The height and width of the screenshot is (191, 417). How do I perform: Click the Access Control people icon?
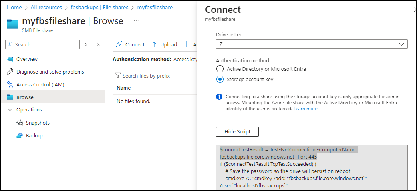(10, 85)
